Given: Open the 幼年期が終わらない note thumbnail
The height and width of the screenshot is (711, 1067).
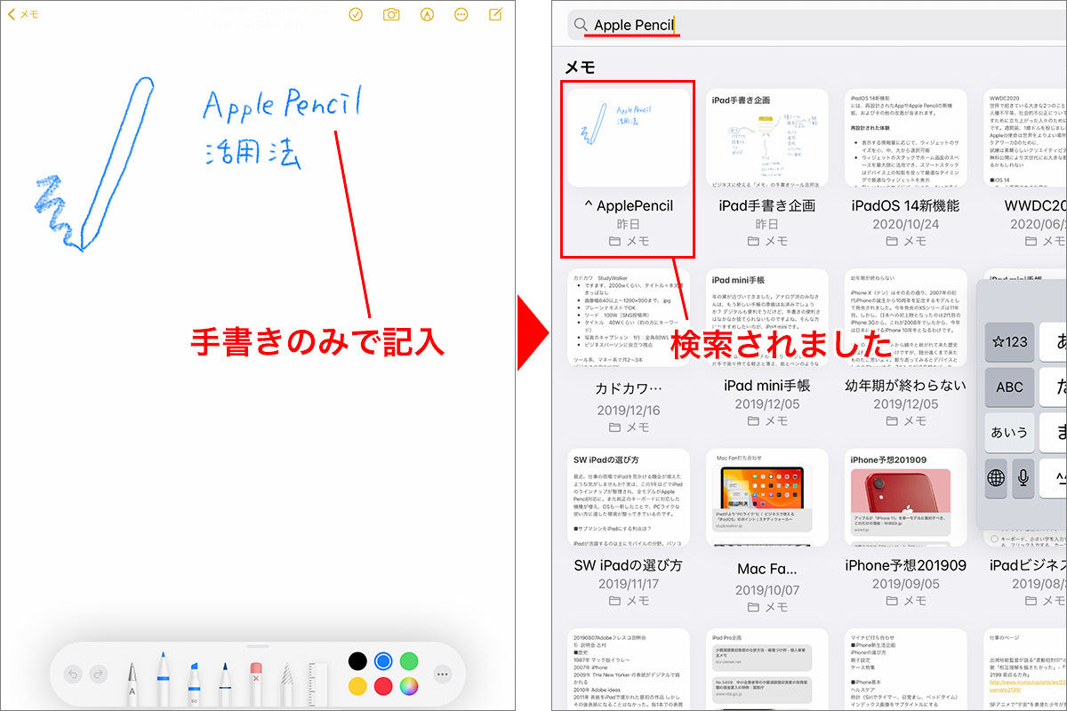Looking at the screenshot, I should pos(906,317).
